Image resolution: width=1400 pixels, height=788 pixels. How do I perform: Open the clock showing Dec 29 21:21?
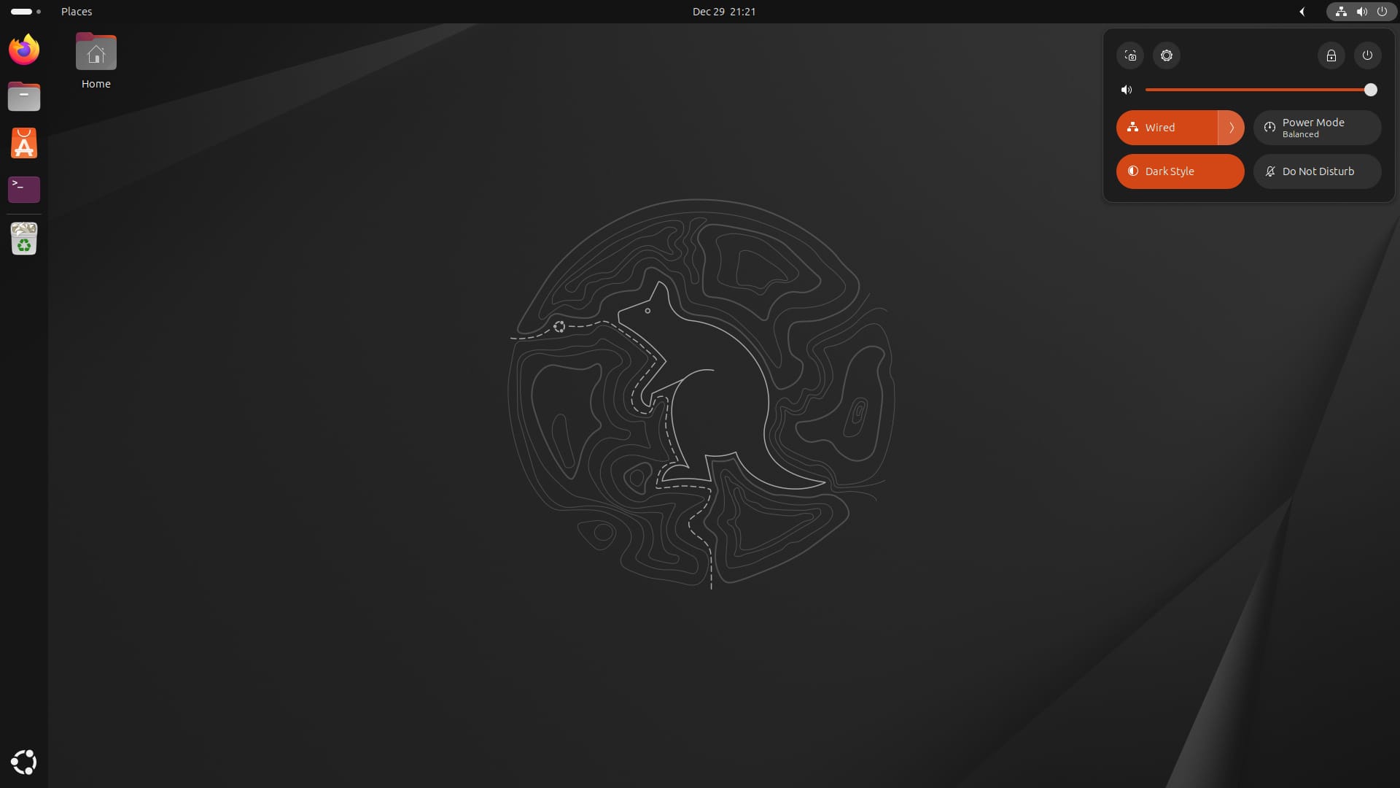(x=723, y=12)
